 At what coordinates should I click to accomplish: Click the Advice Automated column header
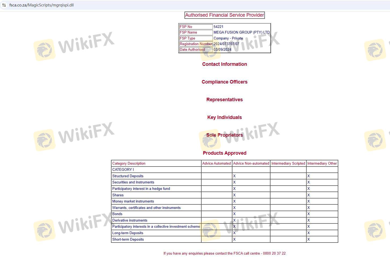tap(216, 163)
